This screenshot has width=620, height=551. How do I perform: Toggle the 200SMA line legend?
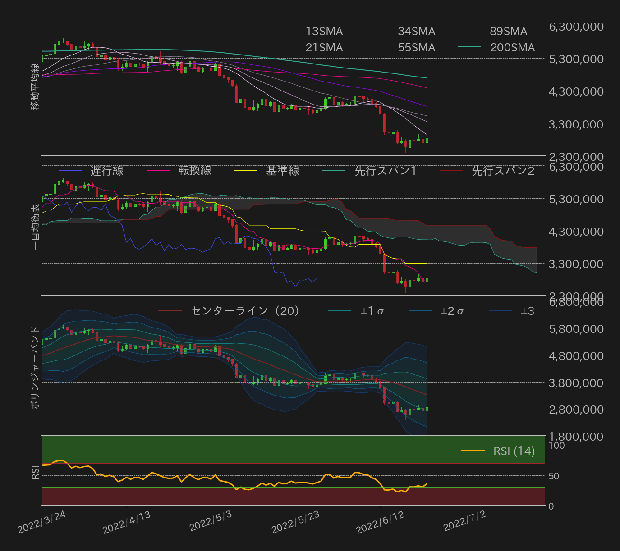pyautogui.click(x=512, y=47)
